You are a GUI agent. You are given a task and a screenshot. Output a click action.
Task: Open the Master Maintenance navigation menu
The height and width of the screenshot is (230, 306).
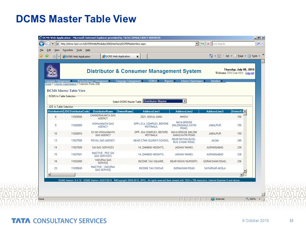coord(193,81)
